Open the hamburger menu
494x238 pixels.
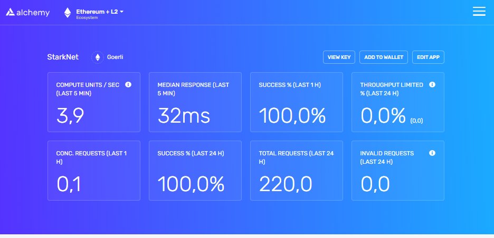[479, 11]
